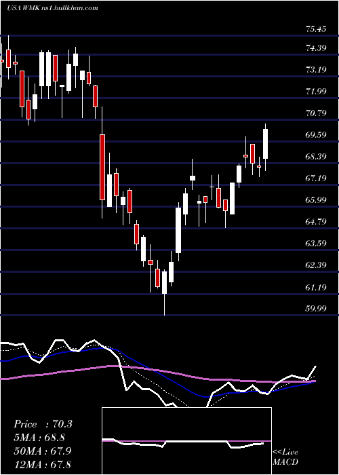Image resolution: width=339 pixels, height=475 pixels.
Task: Click the 5MA : 68.8 readout
Action: coord(39,438)
